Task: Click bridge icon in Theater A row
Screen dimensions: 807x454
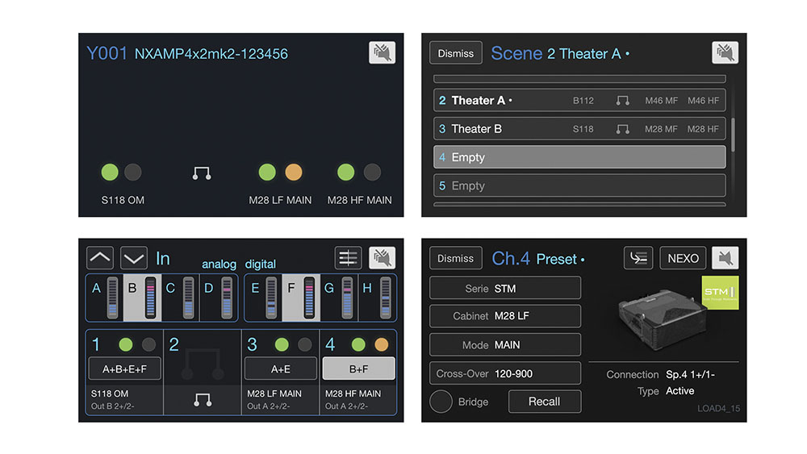Action: 623,100
